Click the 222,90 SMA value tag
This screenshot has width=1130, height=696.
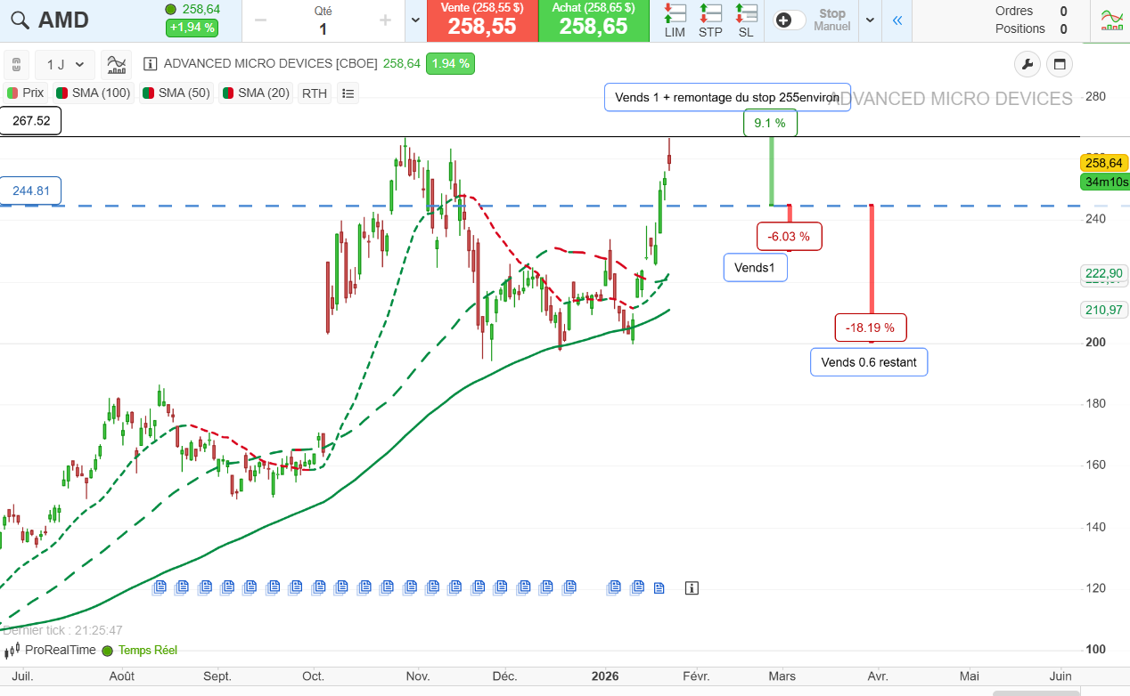1104,273
